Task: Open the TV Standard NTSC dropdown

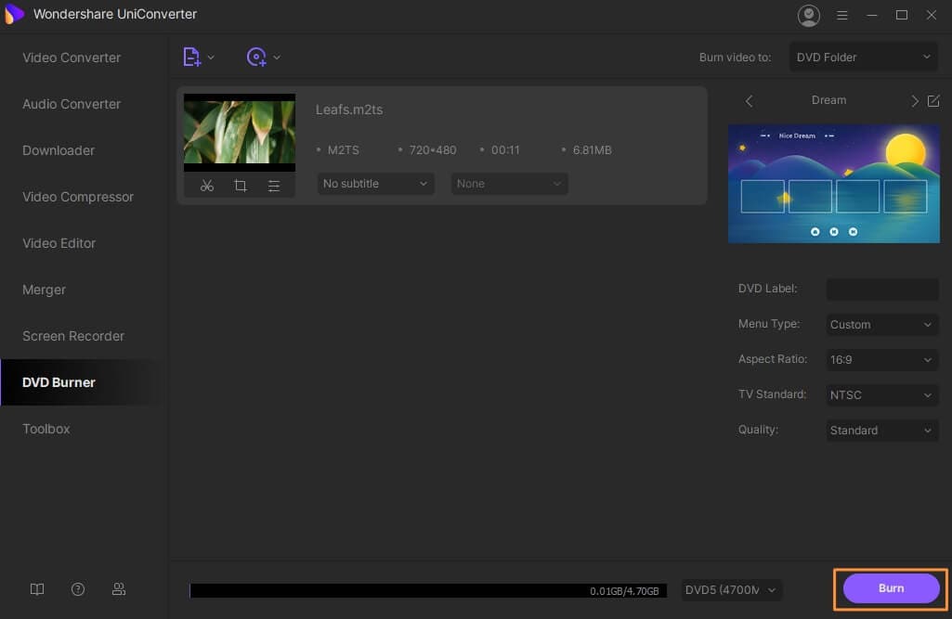Action: pos(882,395)
